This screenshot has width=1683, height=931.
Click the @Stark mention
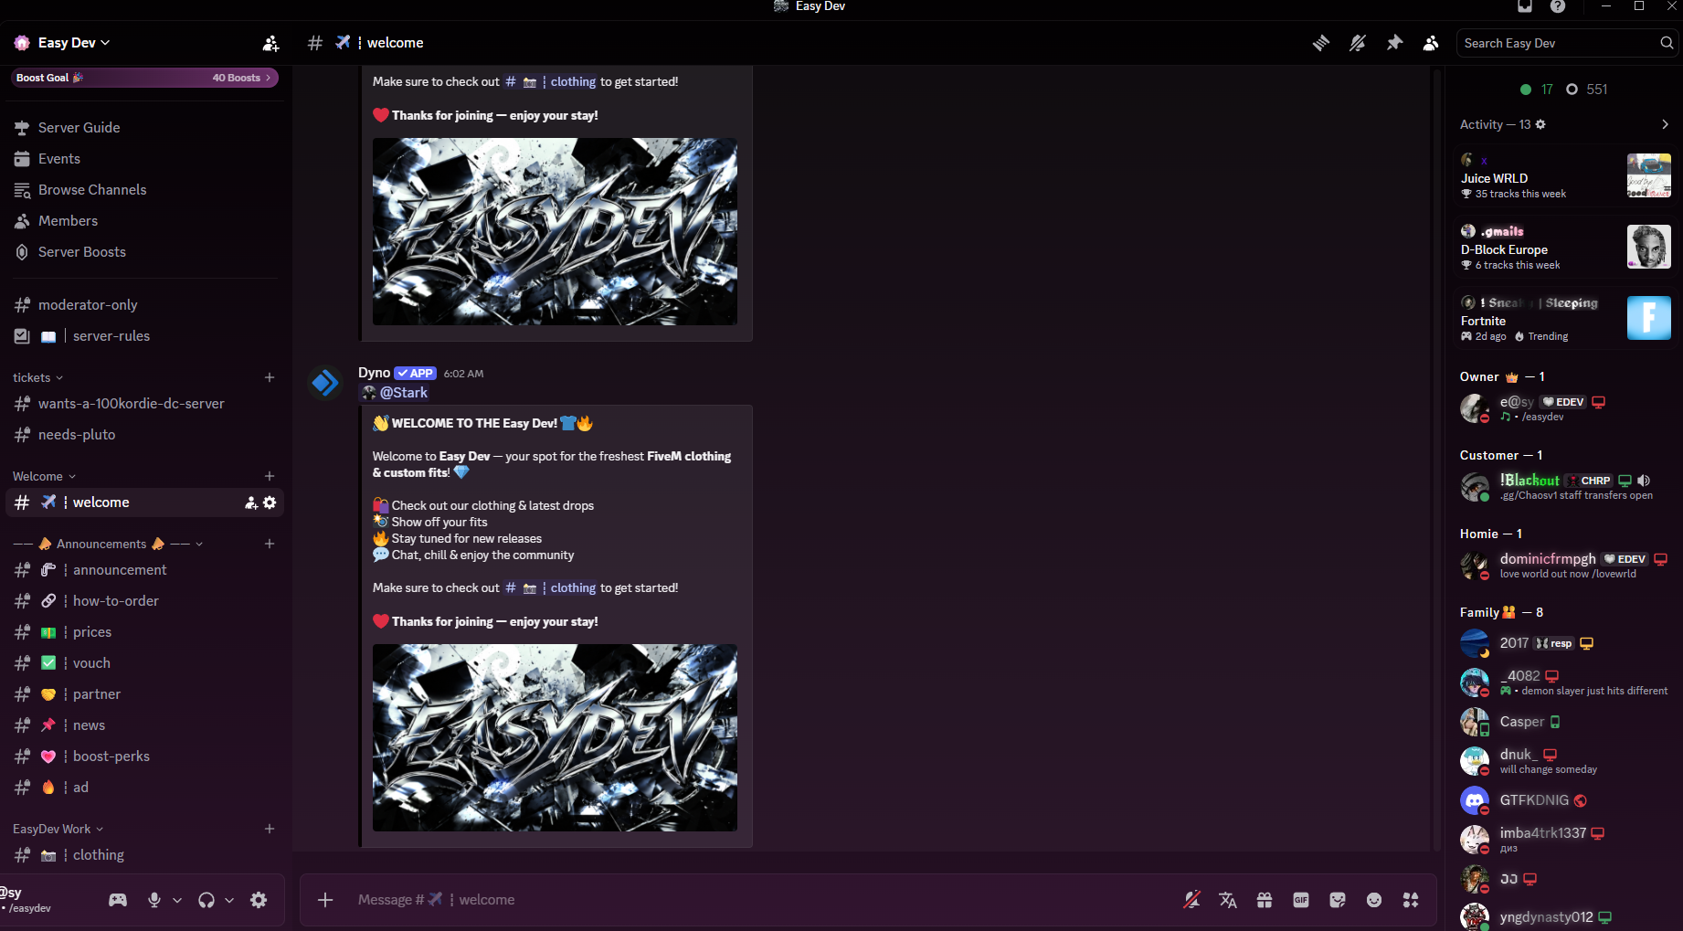396,393
